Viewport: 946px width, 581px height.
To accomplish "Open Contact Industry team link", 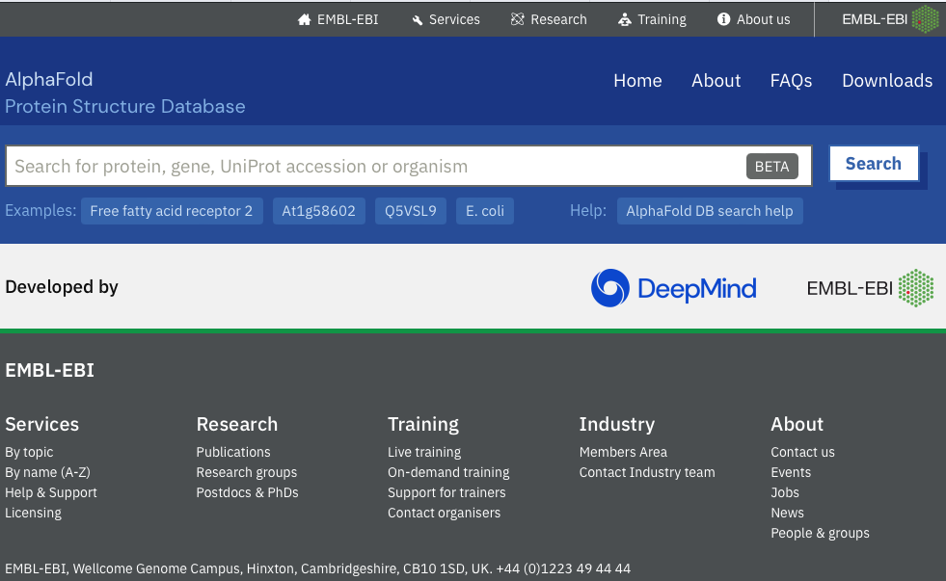I will click(x=647, y=472).
